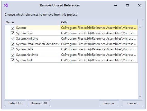Toggle the System.Xml checkbox
Screen dimensions: 147x111
[x=13, y=60]
